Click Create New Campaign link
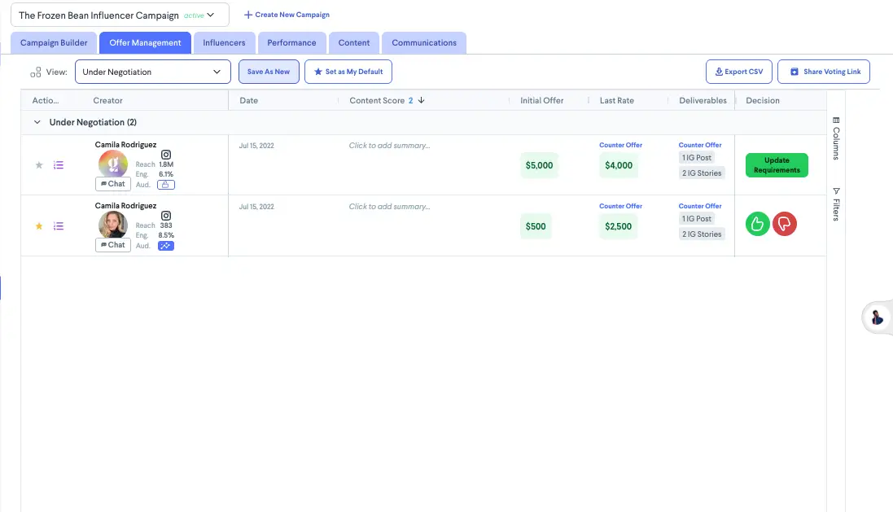The width and height of the screenshot is (893, 512). click(287, 15)
